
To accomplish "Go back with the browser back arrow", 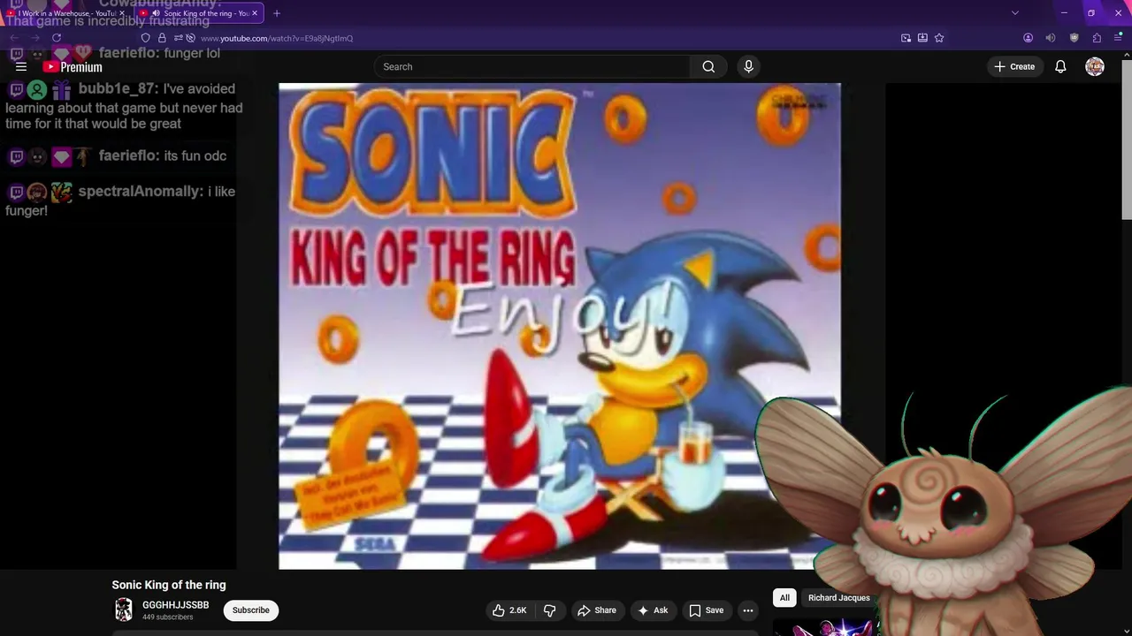I will coord(15,38).
